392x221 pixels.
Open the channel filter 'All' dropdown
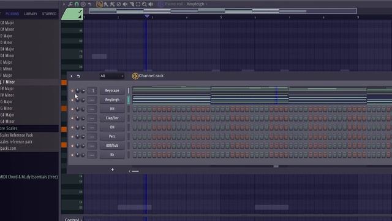point(111,76)
